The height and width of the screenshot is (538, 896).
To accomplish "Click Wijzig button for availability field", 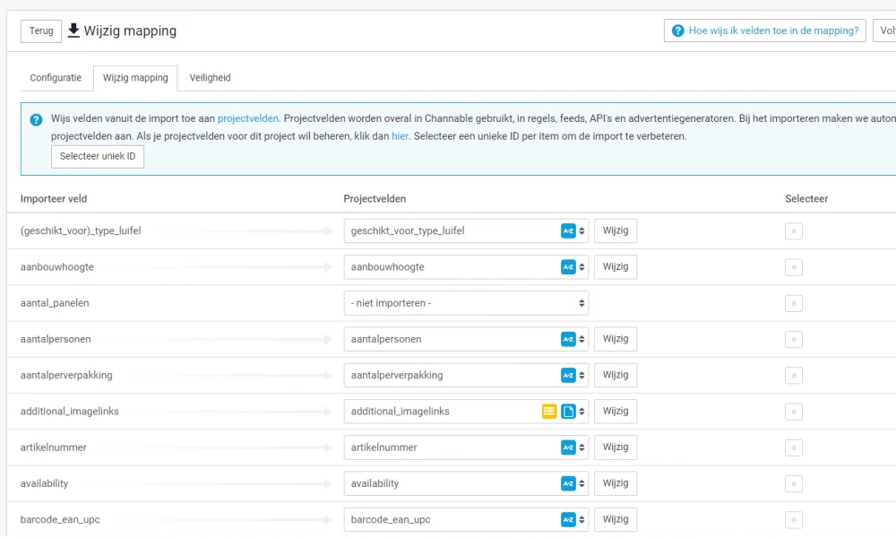I will click(616, 483).
